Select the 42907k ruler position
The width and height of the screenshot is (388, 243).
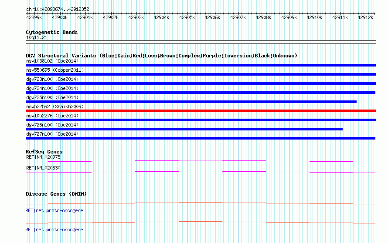pyautogui.click(x=238, y=17)
